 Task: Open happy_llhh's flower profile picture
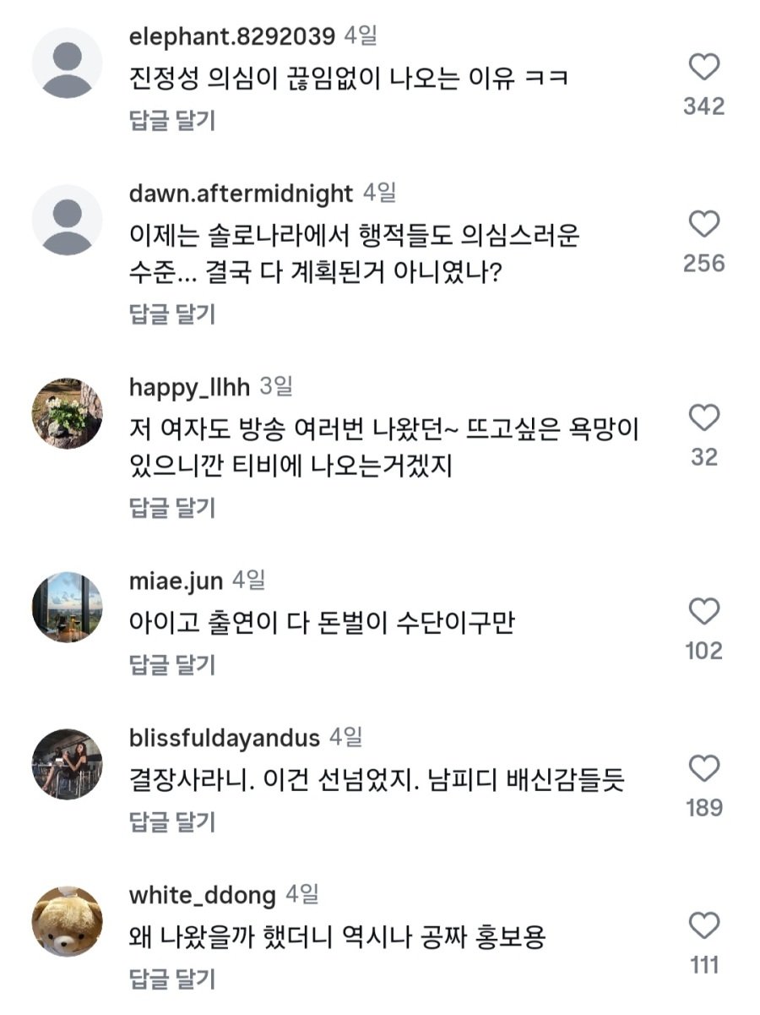(67, 414)
